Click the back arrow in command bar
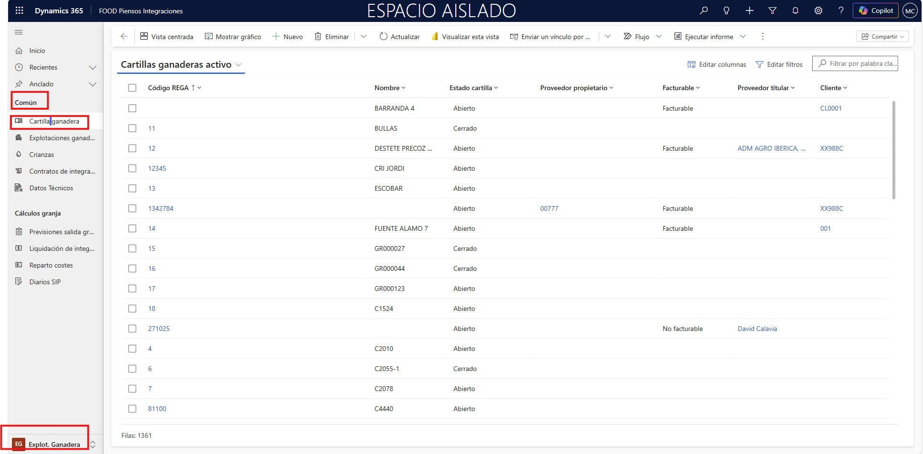The width and height of the screenshot is (923, 454). point(124,36)
